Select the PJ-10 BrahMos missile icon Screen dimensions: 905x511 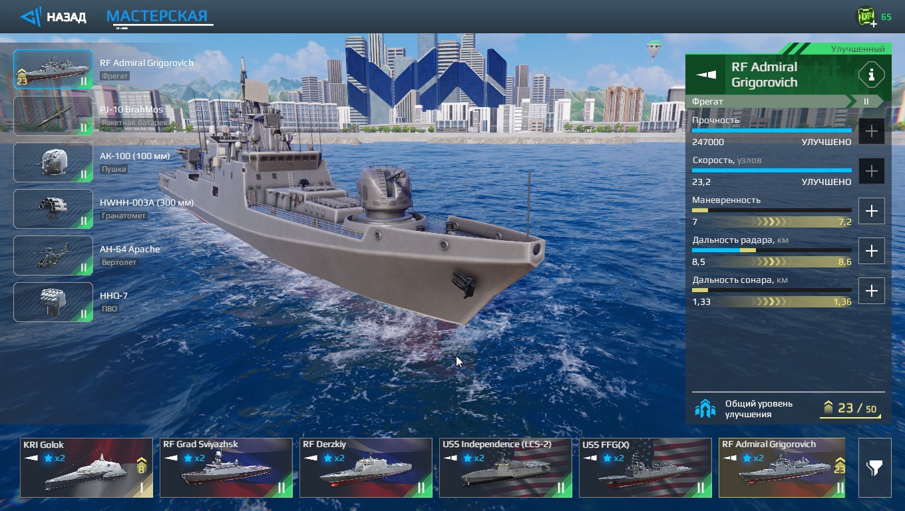coord(53,116)
